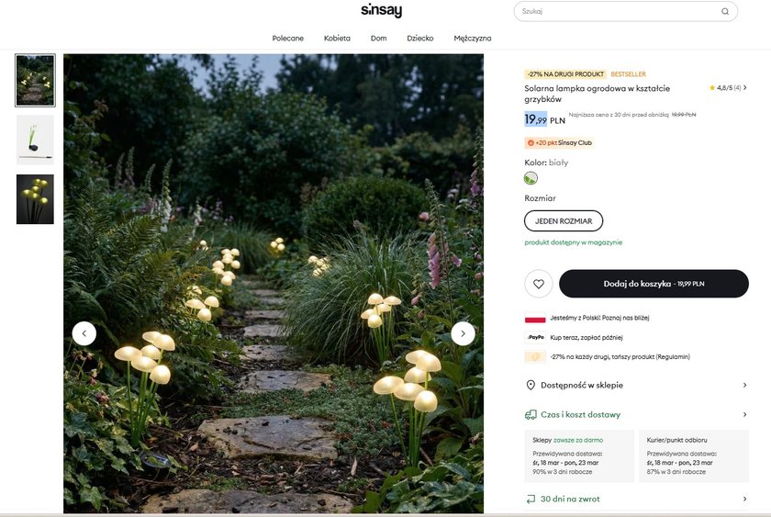771x517 pixels.
Task: Type in the Szukaj search field
Action: pos(615,12)
